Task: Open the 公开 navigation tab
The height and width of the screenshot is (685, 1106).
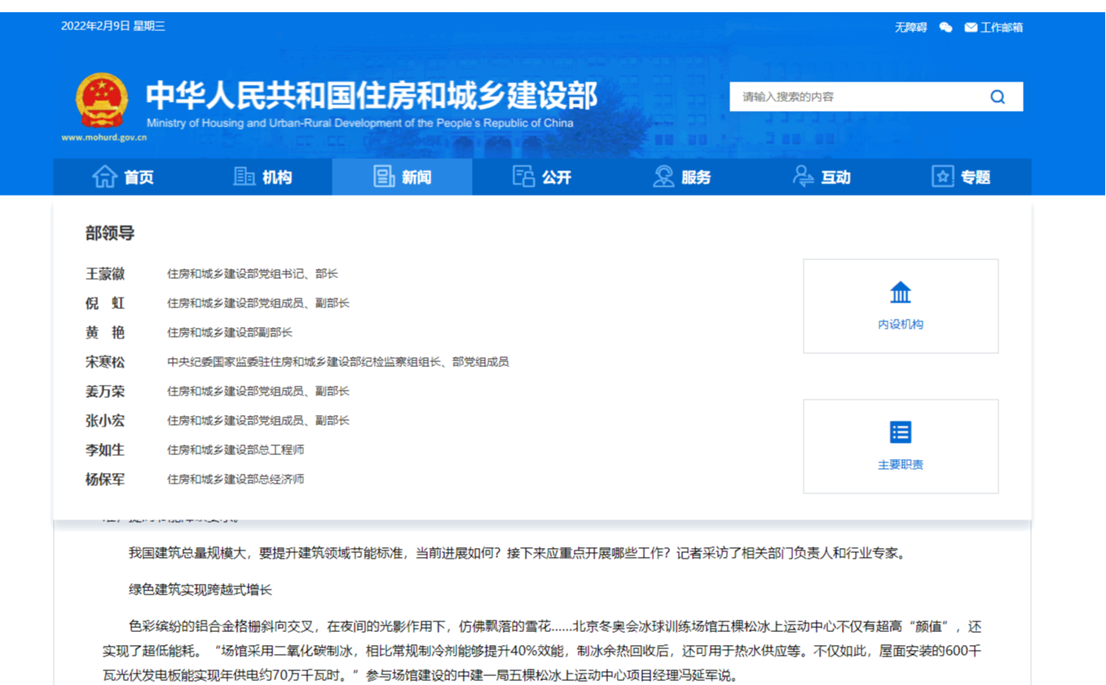Action: point(542,177)
